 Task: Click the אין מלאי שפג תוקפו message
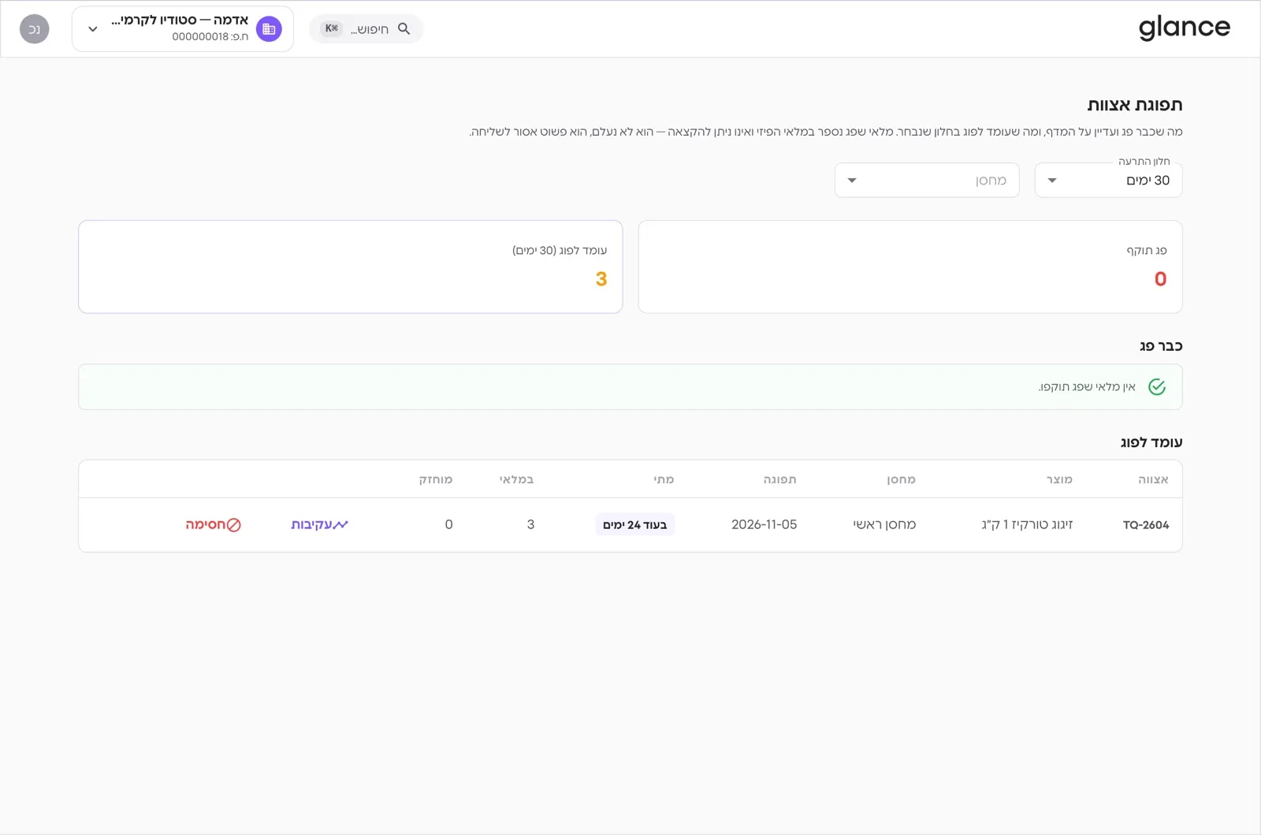1087,387
